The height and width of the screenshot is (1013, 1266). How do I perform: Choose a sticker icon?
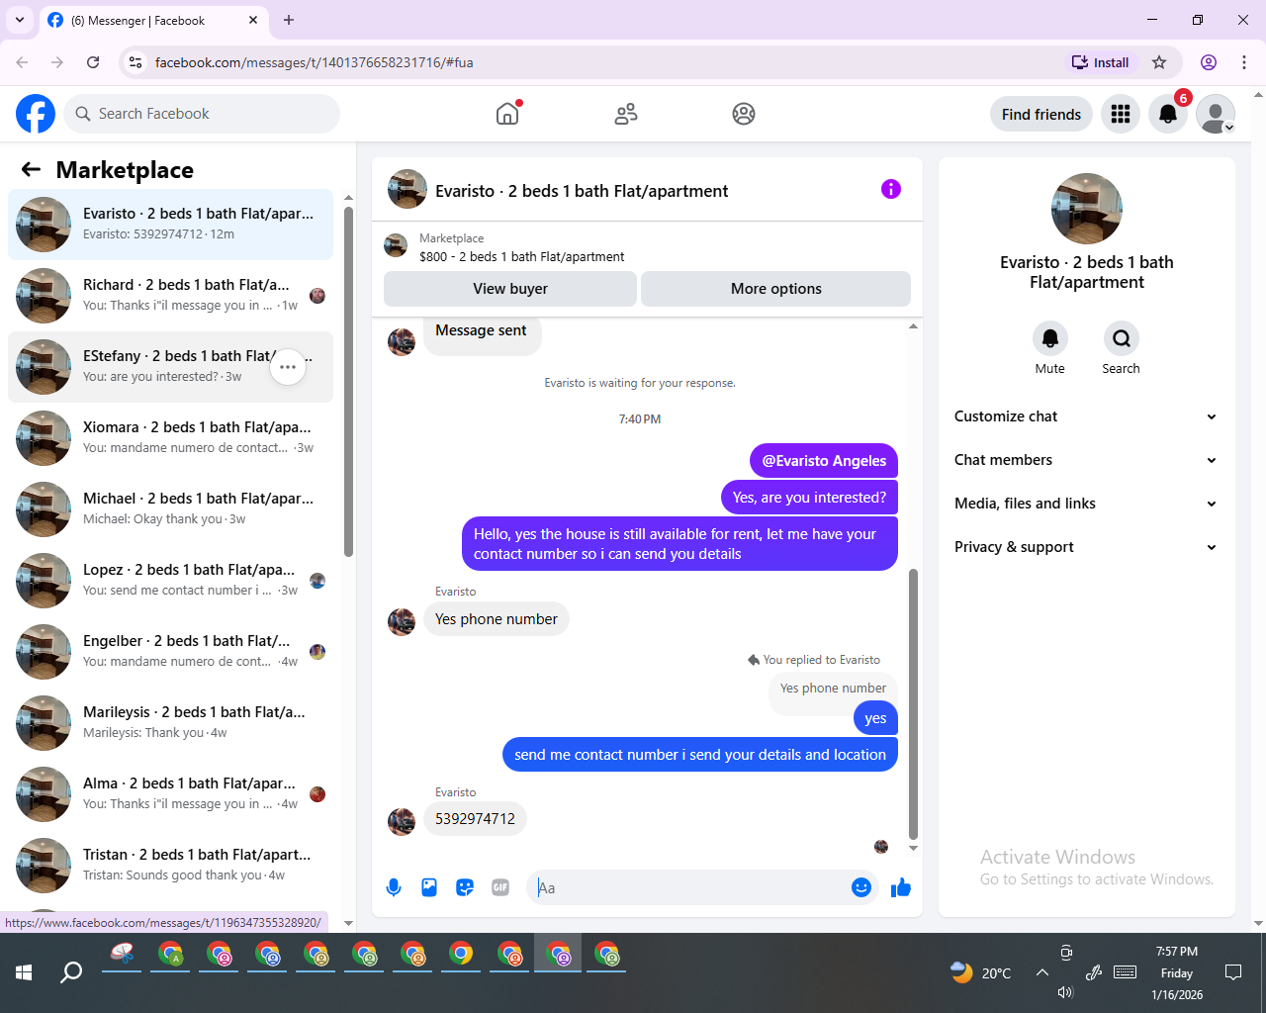point(465,887)
